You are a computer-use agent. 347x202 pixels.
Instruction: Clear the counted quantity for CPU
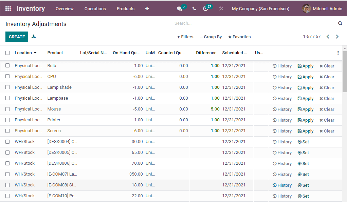[x=326, y=77]
